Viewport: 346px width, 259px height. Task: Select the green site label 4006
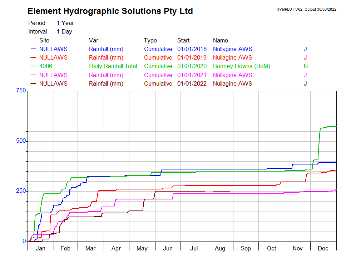(46, 66)
